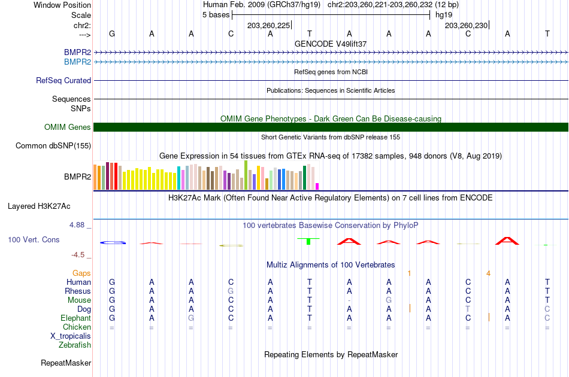Click the 203,260,225 coordinate marker

[268, 25]
